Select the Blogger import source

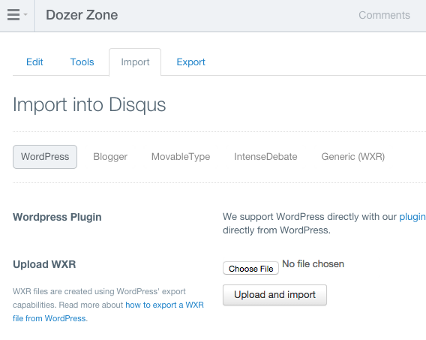point(110,157)
